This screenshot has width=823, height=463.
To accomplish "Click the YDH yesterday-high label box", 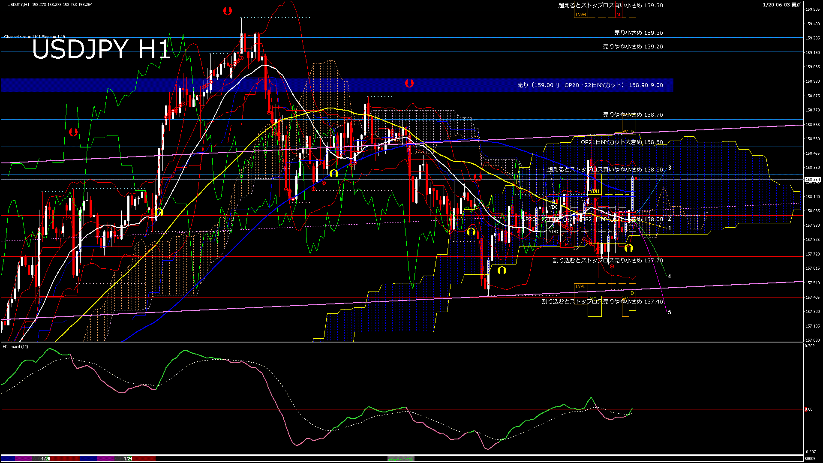I will [595, 191].
